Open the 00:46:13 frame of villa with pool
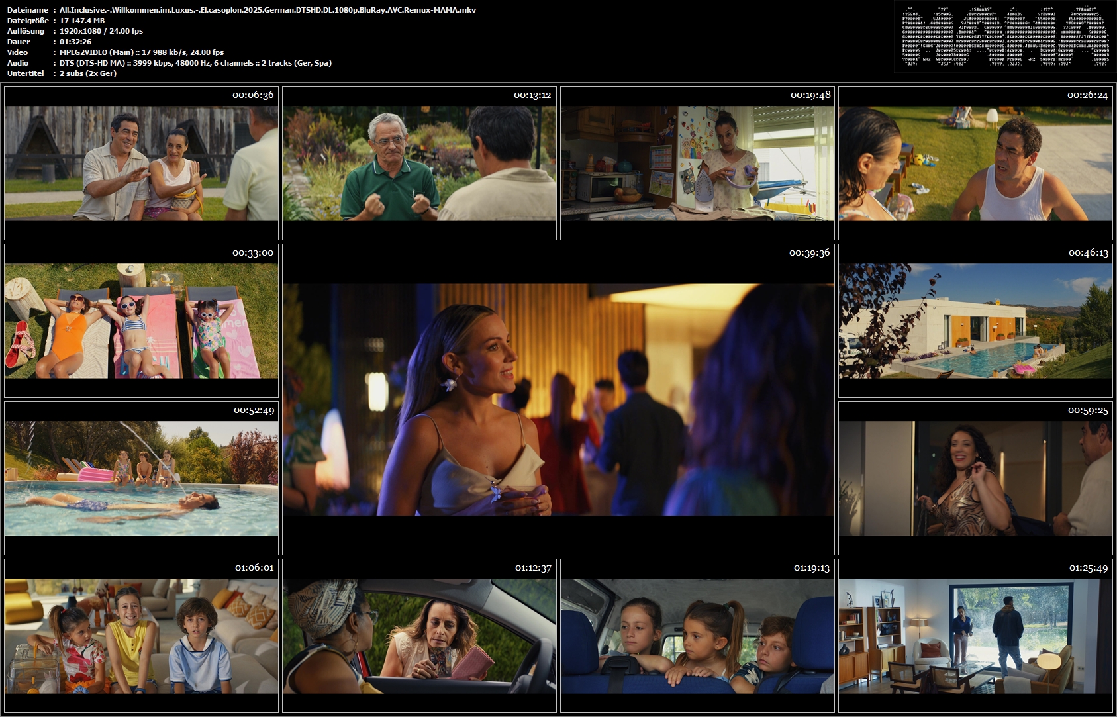 pos(975,320)
